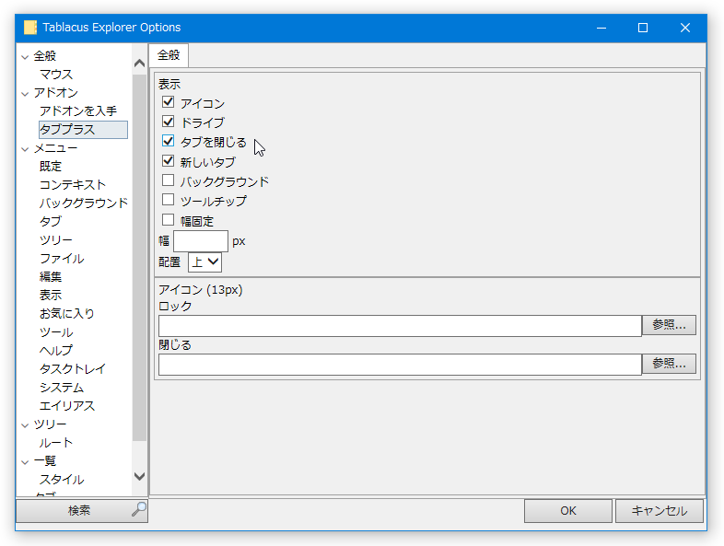Select バックグラウンド under メニュー tree
This screenshot has width=724, height=546.
click(x=84, y=203)
